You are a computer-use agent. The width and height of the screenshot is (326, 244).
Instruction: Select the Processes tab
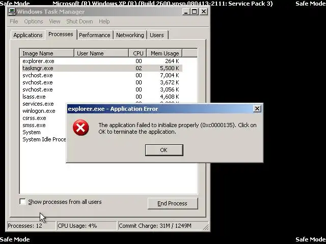point(61,34)
